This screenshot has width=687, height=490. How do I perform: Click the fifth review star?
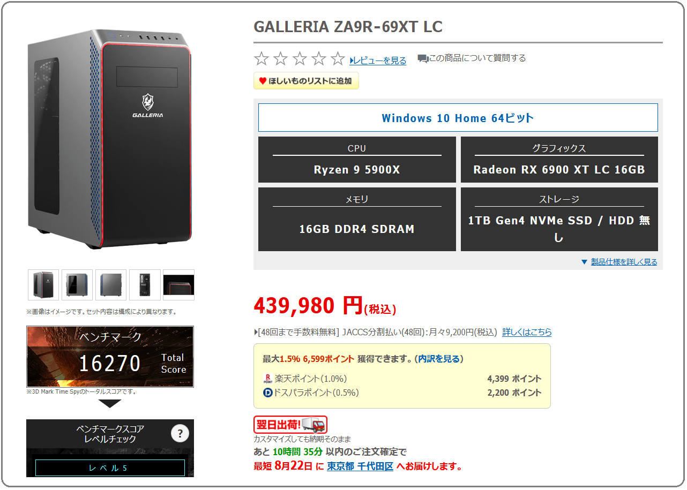pyautogui.click(x=338, y=58)
